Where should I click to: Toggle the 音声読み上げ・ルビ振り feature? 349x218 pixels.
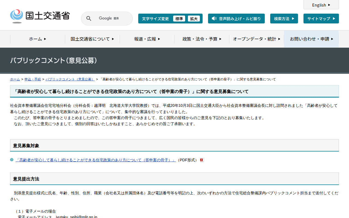[x=236, y=19]
